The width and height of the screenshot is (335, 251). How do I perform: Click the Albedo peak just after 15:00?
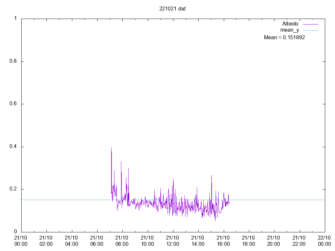point(212,176)
